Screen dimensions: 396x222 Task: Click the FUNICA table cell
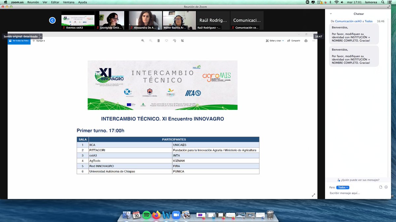click(x=216, y=171)
